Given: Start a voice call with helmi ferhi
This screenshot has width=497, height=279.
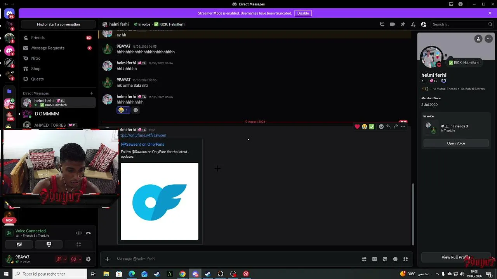Looking at the screenshot, I should click(x=382, y=24).
